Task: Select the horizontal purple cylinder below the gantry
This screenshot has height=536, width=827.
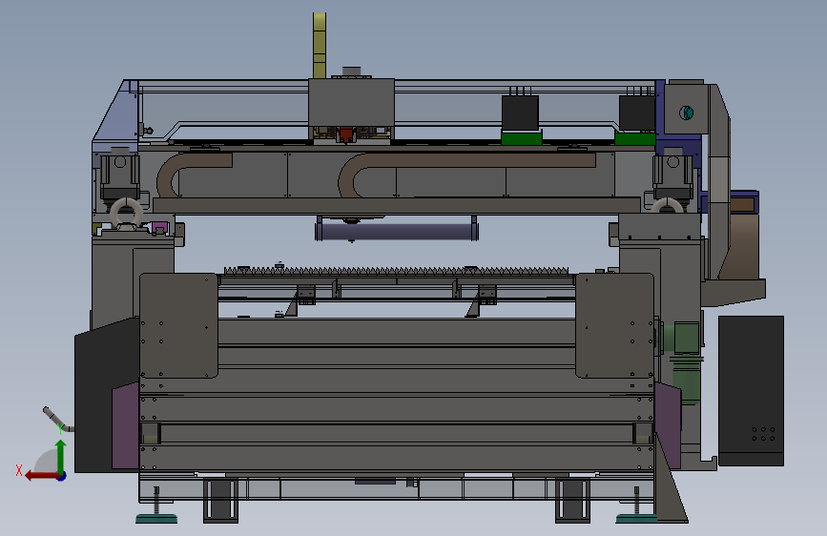Action: pos(397,232)
